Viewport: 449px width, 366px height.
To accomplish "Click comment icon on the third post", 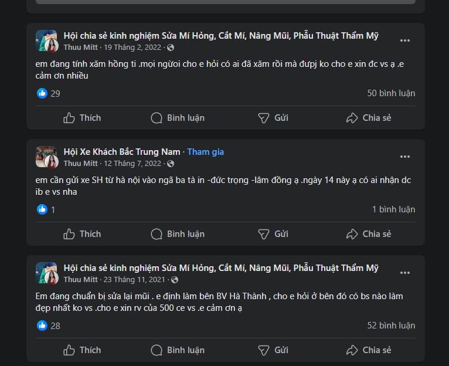I will point(157,350).
